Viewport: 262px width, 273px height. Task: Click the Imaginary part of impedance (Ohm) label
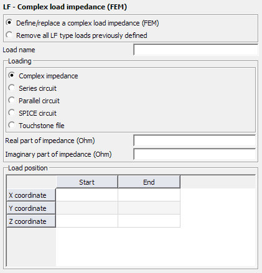tap(58, 154)
